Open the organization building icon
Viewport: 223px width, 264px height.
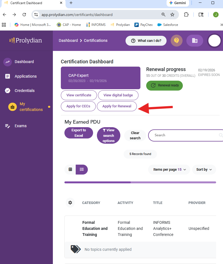coord(195,40)
